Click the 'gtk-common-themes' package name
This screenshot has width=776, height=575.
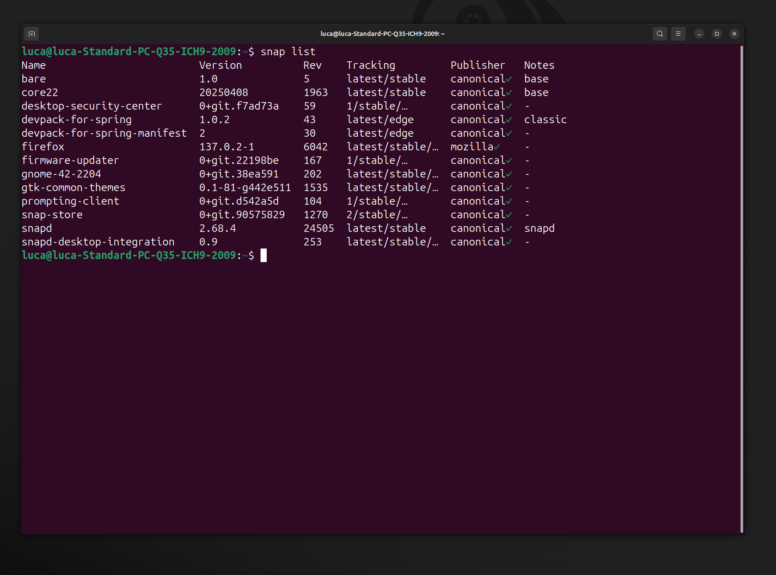[74, 188]
